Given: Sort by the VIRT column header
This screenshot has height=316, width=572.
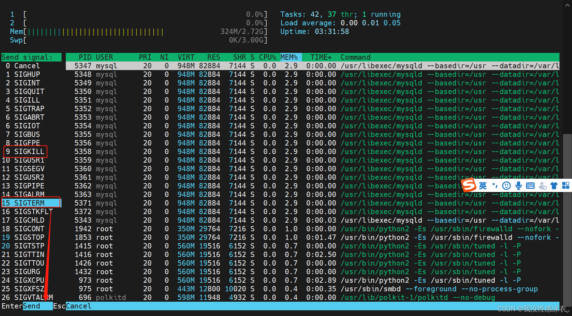Looking at the screenshot, I should click(x=186, y=57).
